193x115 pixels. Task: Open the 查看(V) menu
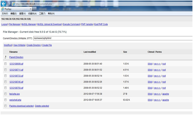pos(23,13)
